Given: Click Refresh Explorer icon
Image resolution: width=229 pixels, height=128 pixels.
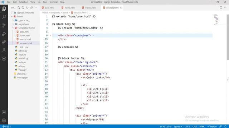Looking at the screenshot, I should point(27,8).
